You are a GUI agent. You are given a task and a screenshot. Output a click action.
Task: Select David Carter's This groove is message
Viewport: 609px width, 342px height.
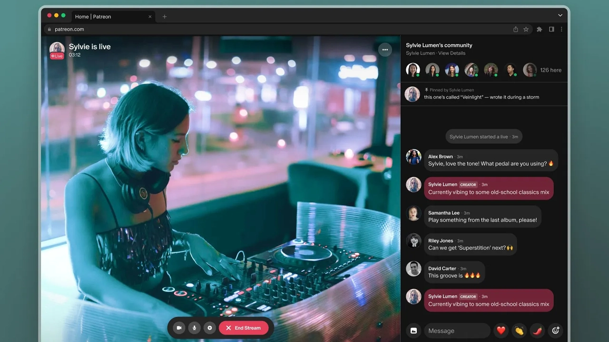click(x=454, y=272)
